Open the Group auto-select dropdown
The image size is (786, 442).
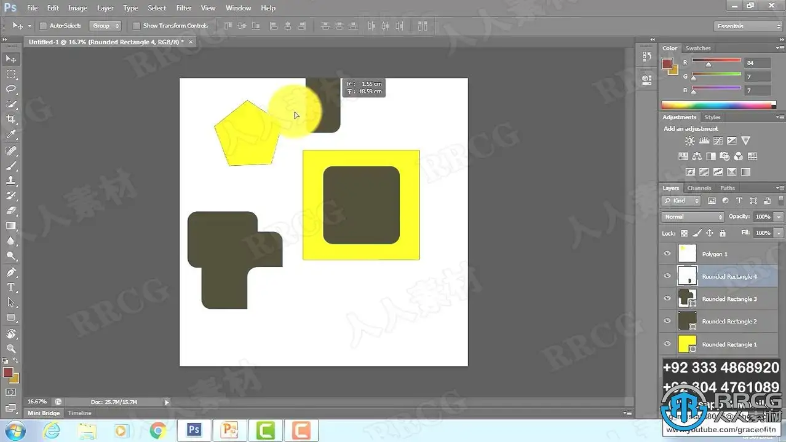106,26
